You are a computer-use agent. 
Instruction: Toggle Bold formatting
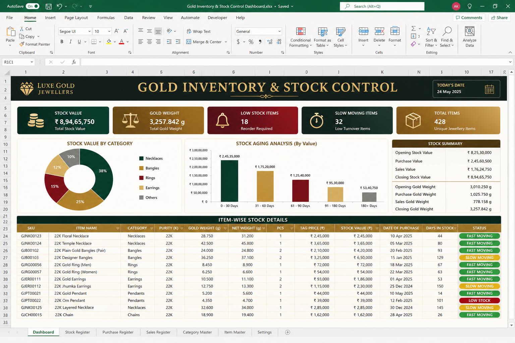[62, 42]
